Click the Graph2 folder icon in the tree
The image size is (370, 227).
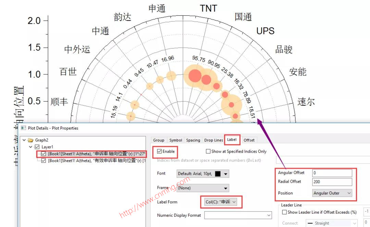(x=31, y=140)
